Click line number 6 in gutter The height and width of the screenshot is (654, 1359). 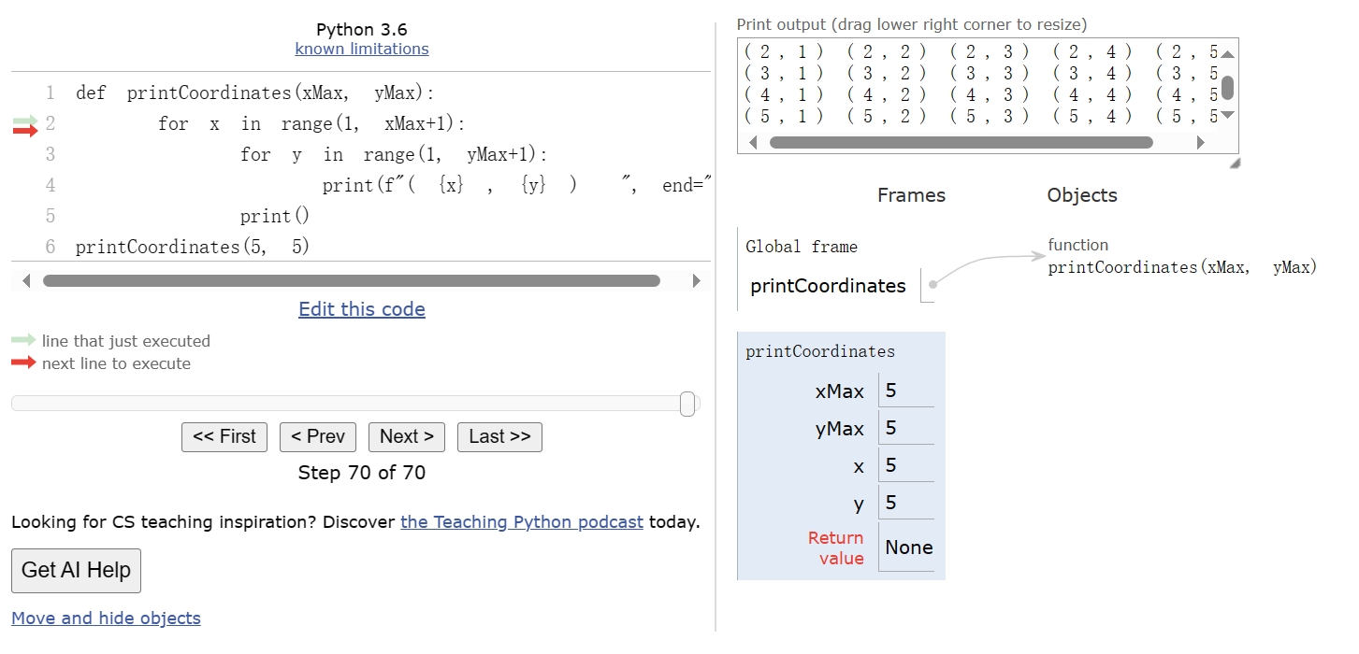[50, 248]
